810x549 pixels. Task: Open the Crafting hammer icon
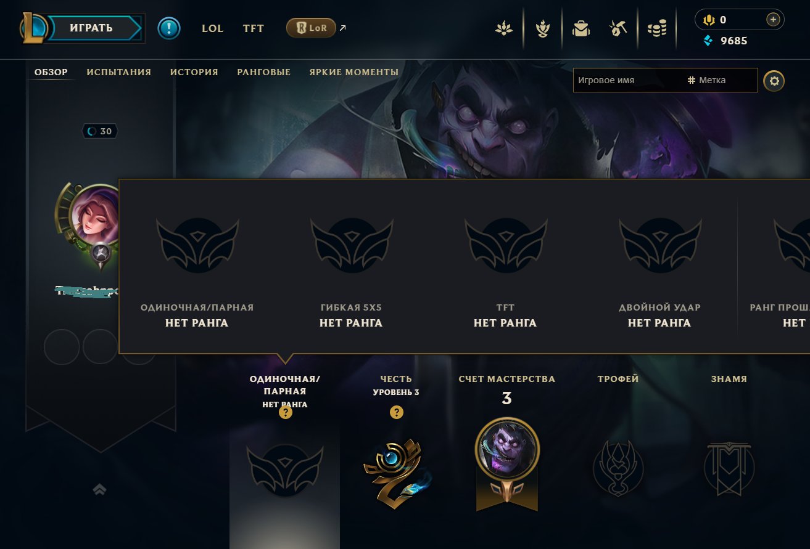(x=618, y=28)
